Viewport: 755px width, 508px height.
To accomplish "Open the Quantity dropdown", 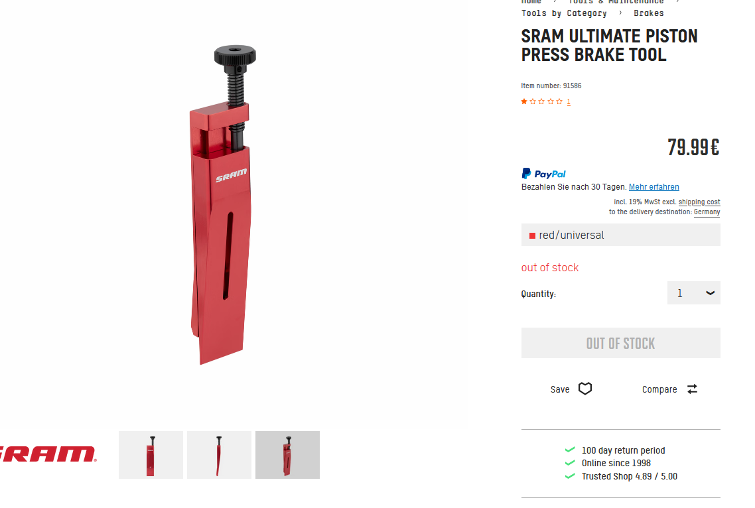I will pyautogui.click(x=694, y=292).
